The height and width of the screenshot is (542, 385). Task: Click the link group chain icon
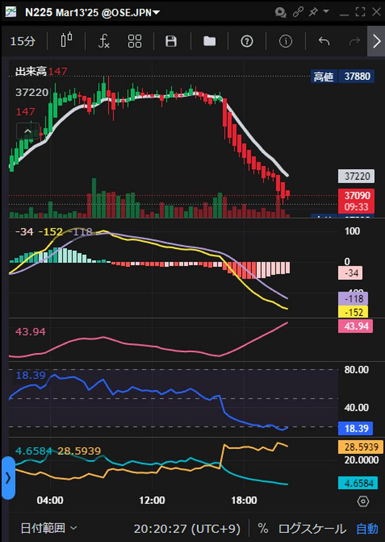[x=298, y=11]
